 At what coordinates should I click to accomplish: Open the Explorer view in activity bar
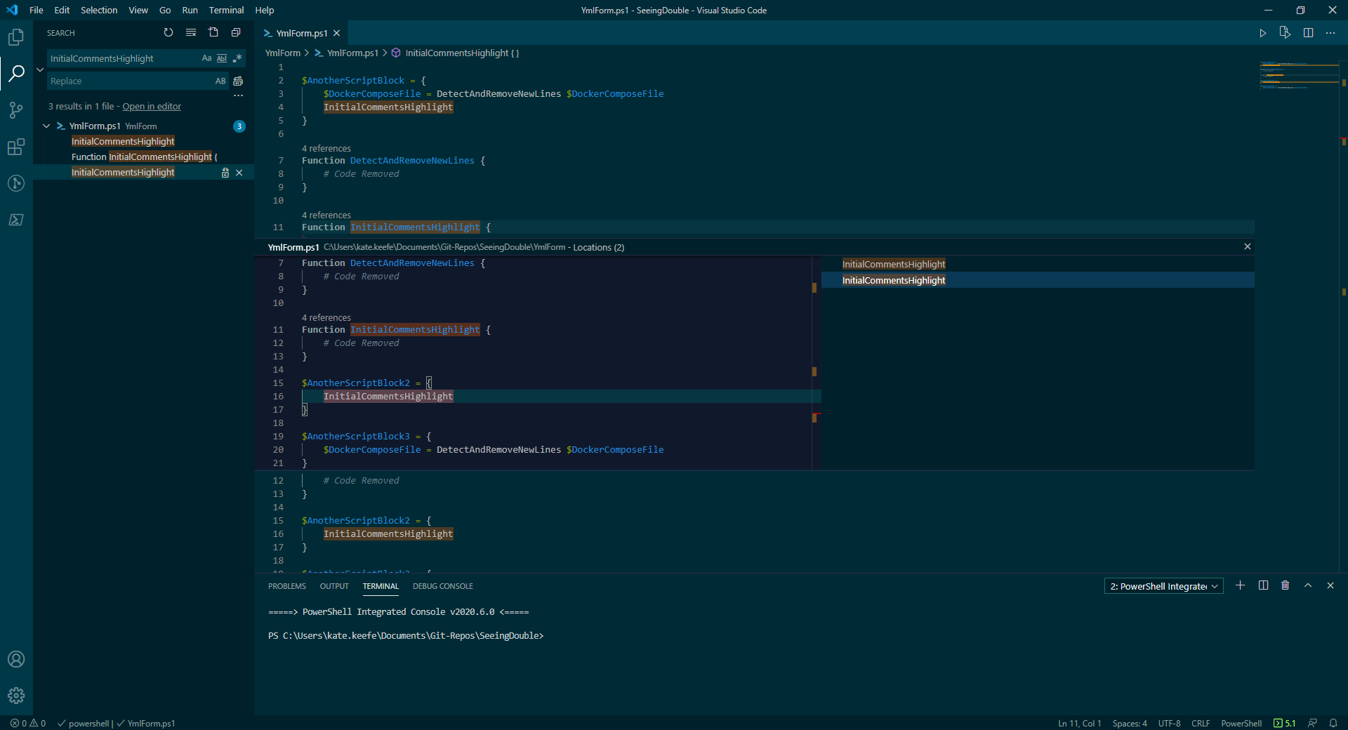16,36
